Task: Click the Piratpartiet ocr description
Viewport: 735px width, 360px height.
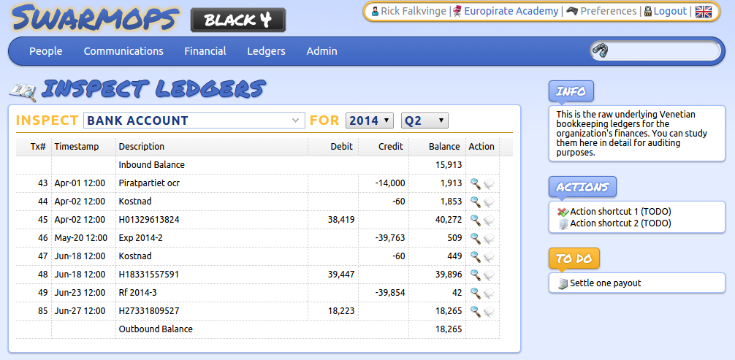Action: [x=149, y=183]
